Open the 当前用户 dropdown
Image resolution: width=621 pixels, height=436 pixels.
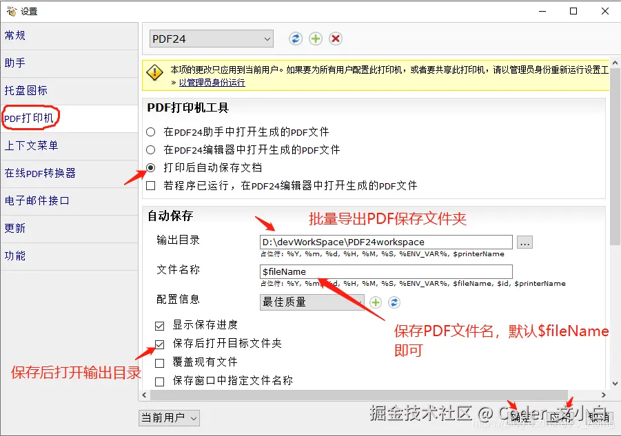point(169,418)
